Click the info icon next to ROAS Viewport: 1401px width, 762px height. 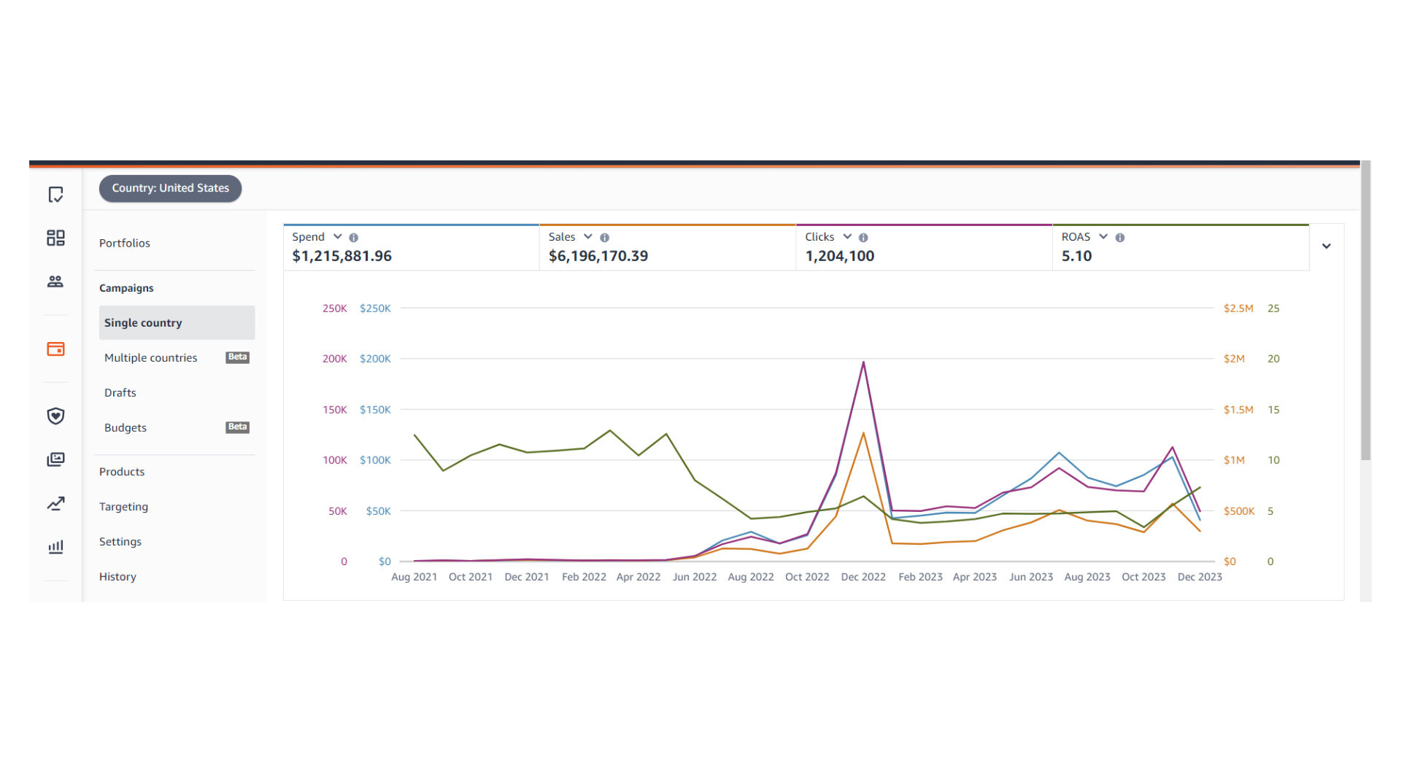(x=1120, y=238)
